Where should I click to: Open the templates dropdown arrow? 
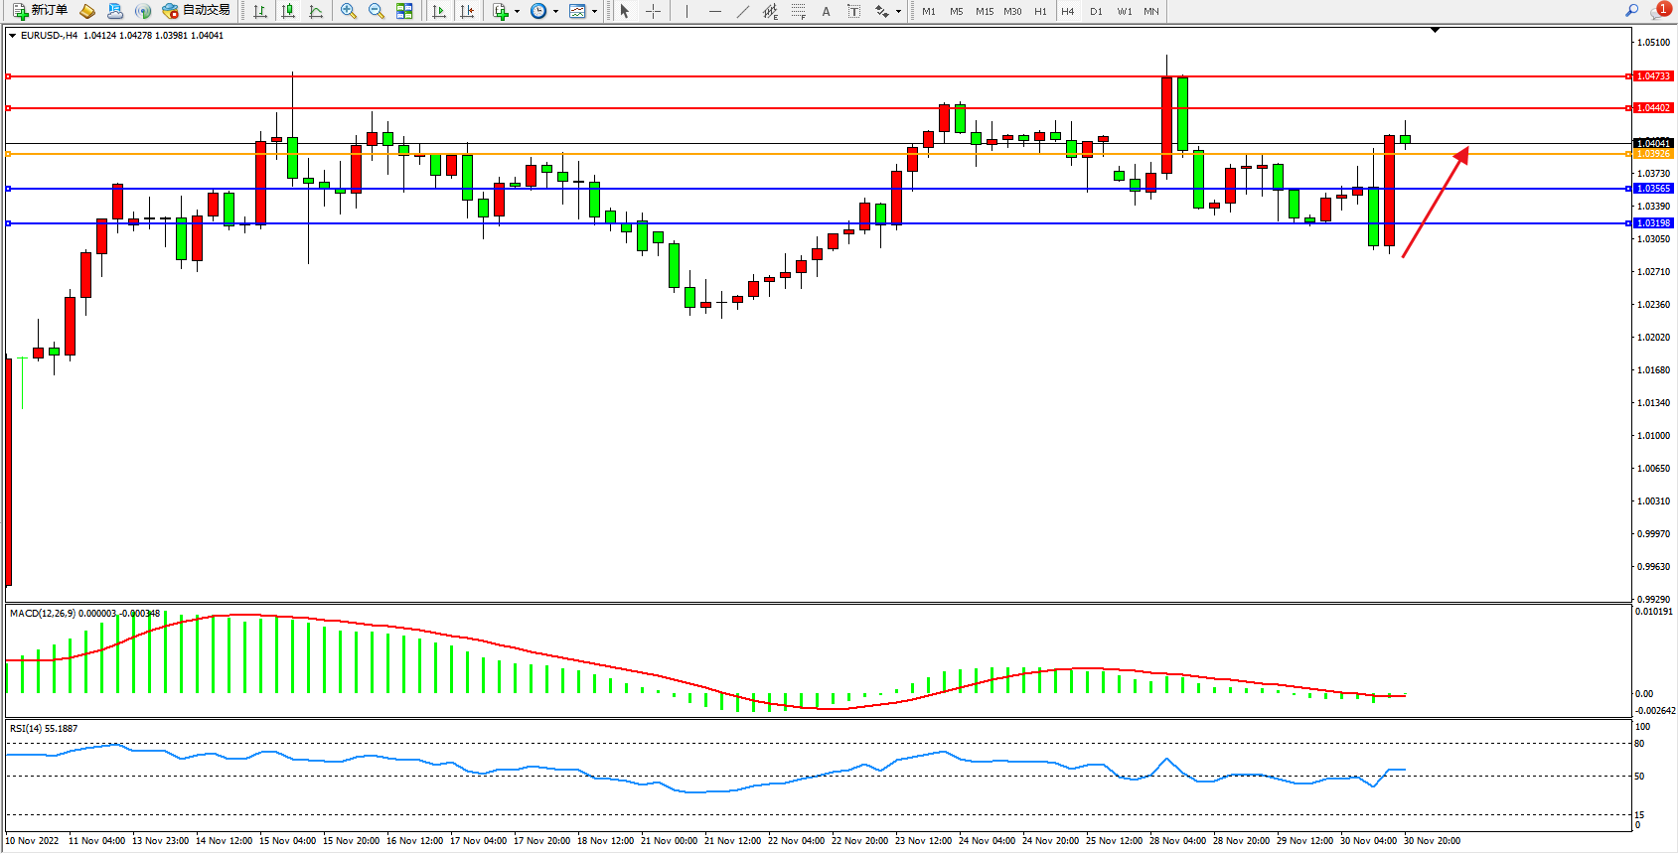(x=594, y=12)
